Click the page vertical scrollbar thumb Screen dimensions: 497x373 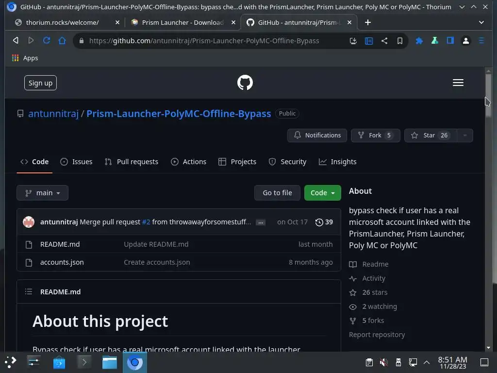(488, 95)
